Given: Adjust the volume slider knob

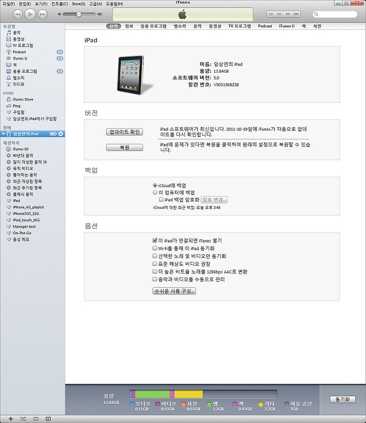Looking at the screenshot, I should [x=79, y=14].
